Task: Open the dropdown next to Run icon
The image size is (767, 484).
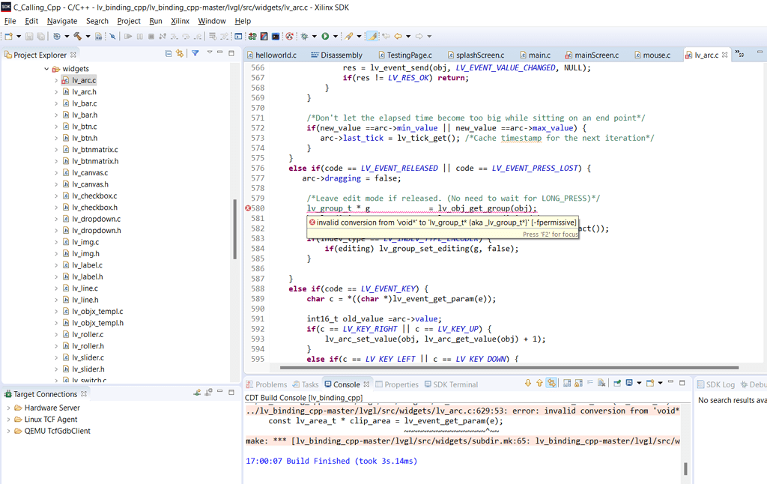Action: (x=336, y=36)
